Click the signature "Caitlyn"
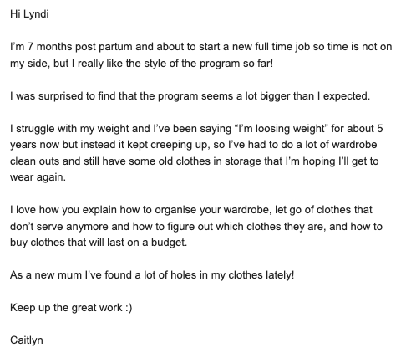Image resolution: width=411 pixels, height=353 pixels. click(27, 340)
